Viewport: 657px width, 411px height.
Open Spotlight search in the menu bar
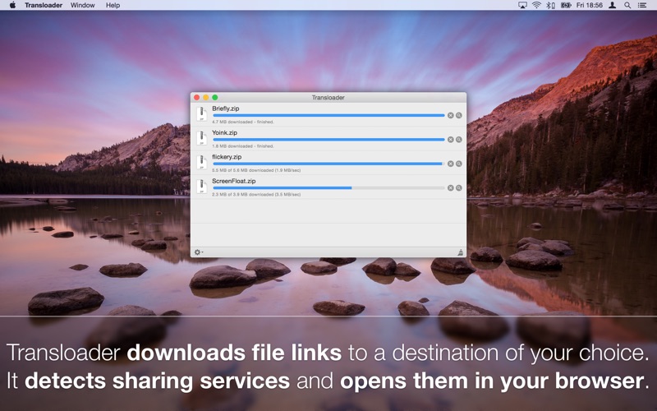tap(627, 5)
